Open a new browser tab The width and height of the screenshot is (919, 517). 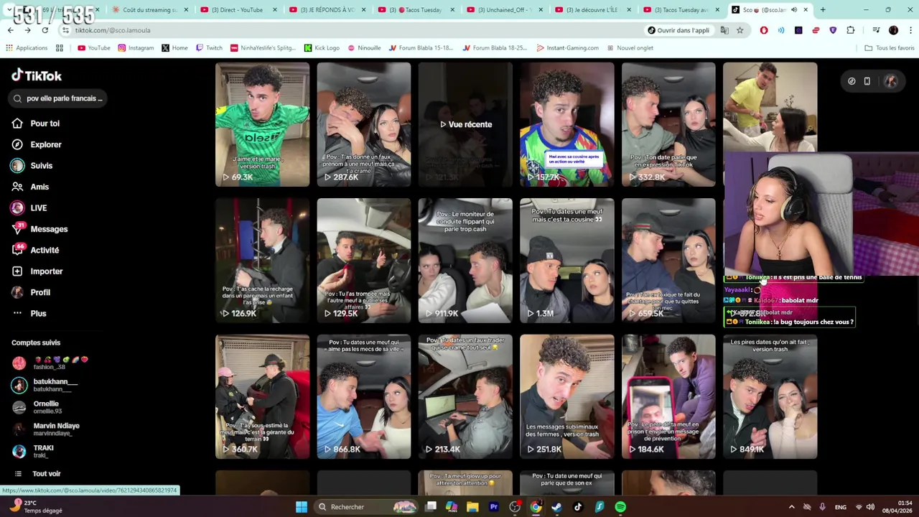point(823,10)
